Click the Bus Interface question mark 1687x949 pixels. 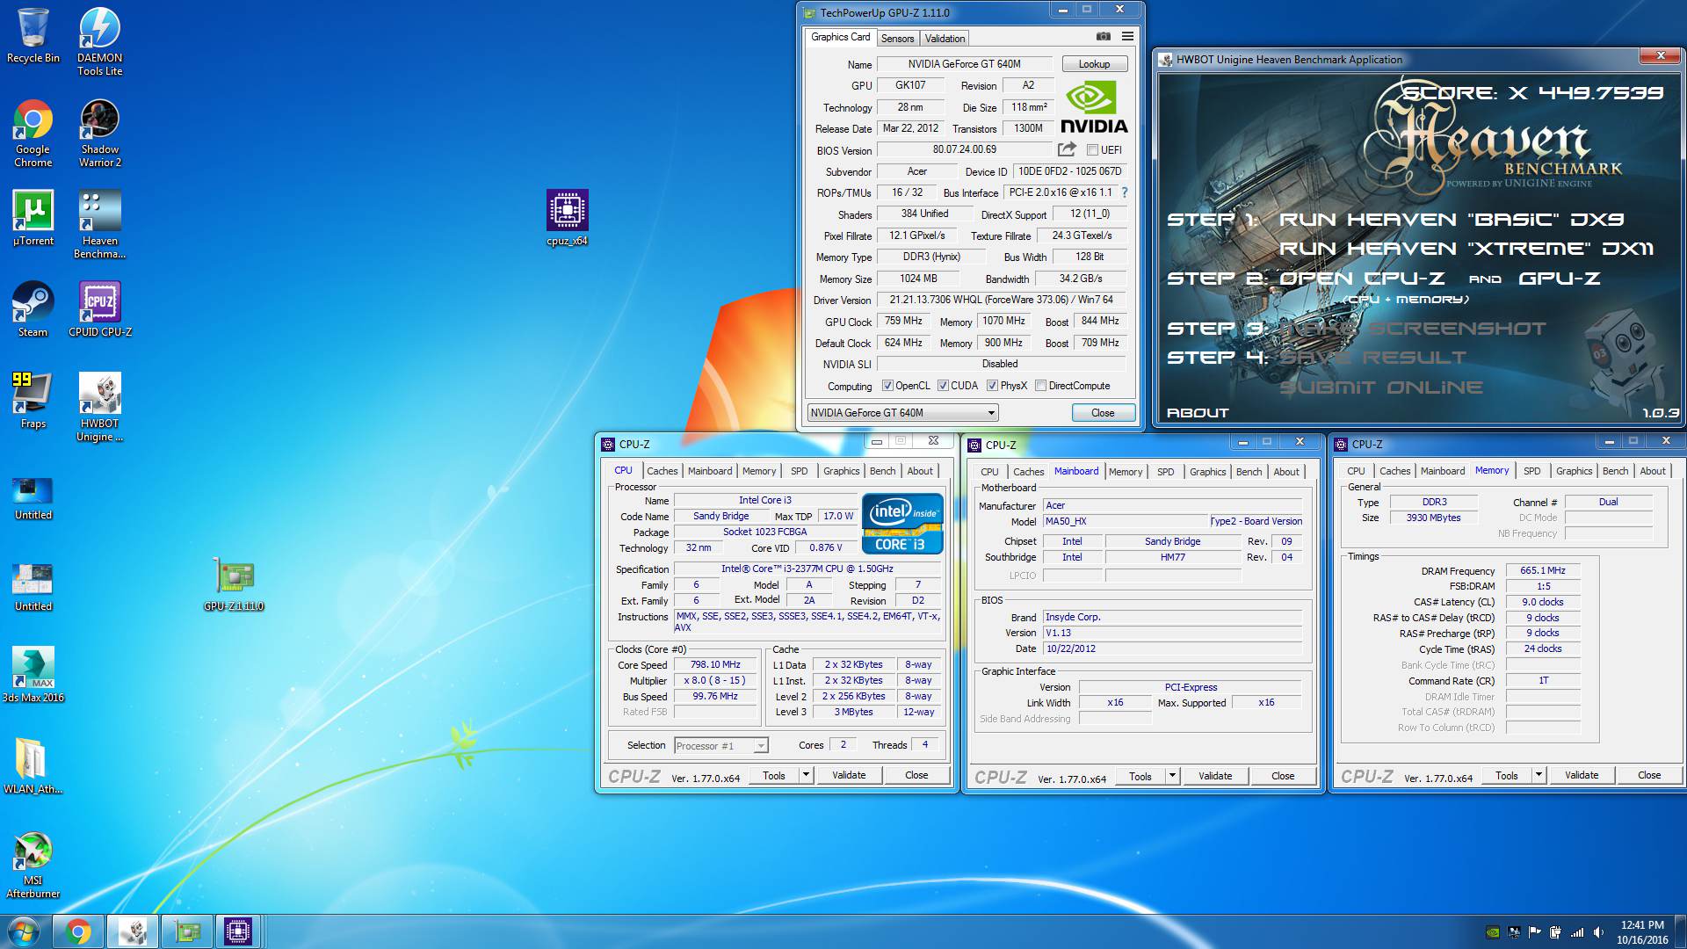pyautogui.click(x=1125, y=192)
